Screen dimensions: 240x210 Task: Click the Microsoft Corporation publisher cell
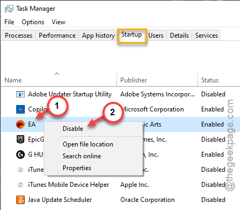pyautogui.click(x=153, y=109)
